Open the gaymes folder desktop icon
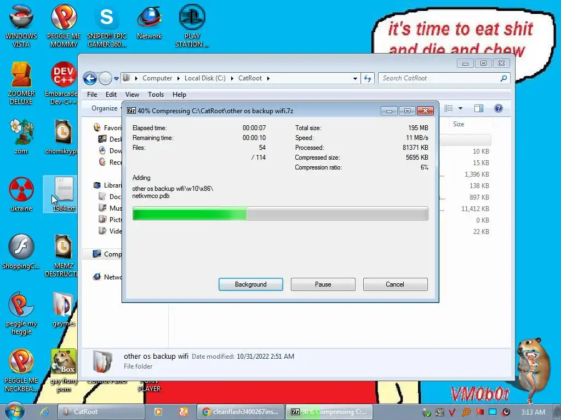This screenshot has width=561, height=420. pyautogui.click(x=64, y=310)
